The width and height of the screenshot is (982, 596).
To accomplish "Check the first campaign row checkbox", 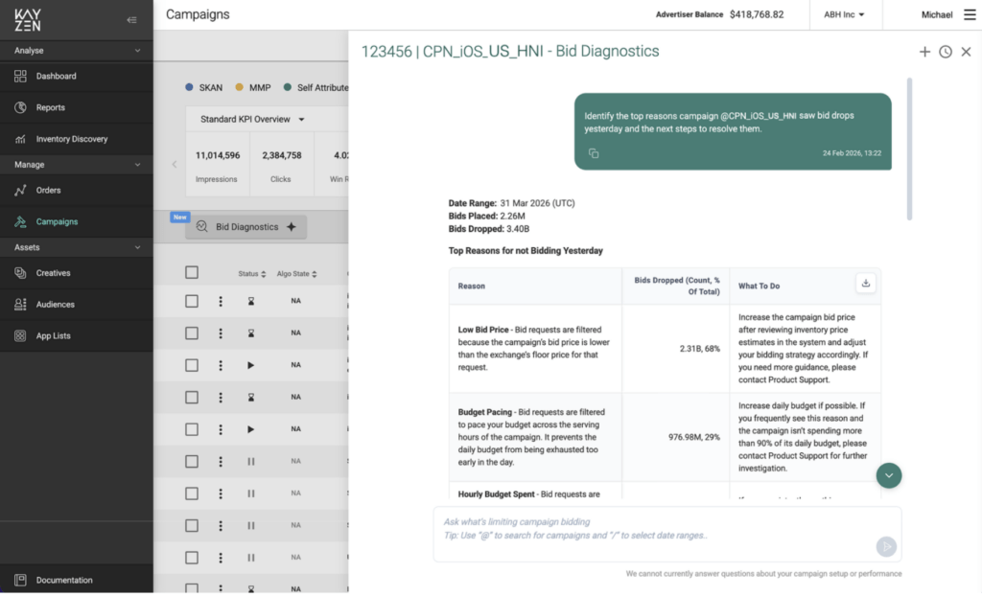I will pyautogui.click(x=192, y=301).
